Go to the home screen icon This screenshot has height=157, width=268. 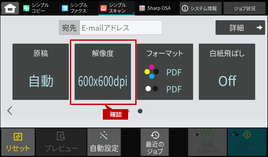click(10, 8)
